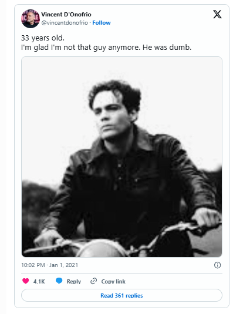Open the Read 361 replies button
The image size is (233, 314).
(121, 295)
